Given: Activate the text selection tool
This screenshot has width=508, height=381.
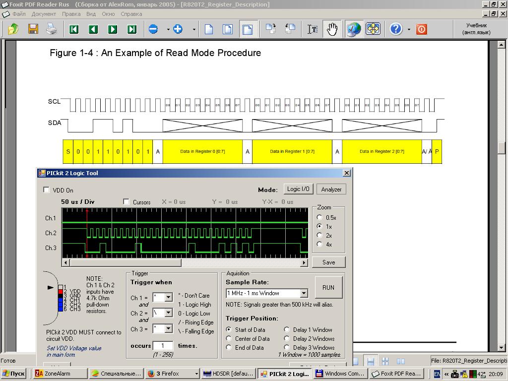Looking at the screenshot, I should coord(313,29).
